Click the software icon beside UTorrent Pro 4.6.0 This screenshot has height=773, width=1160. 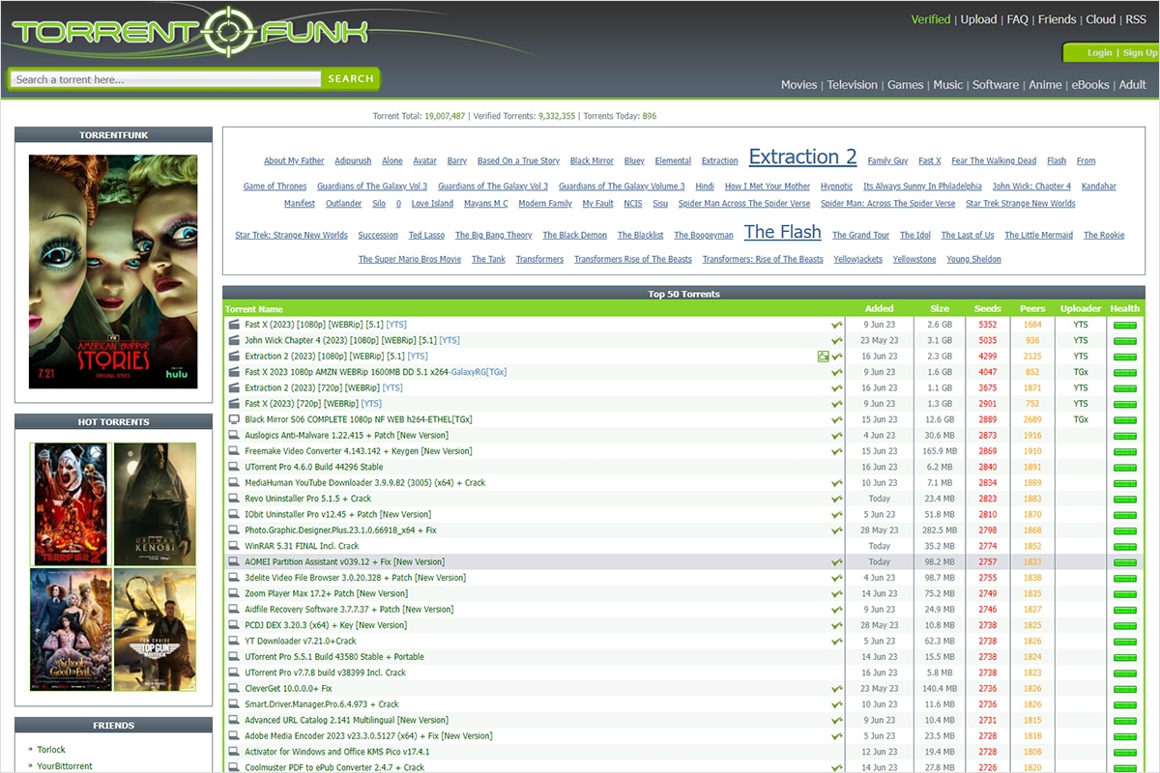pyautogui.click(x=233, y=467)
